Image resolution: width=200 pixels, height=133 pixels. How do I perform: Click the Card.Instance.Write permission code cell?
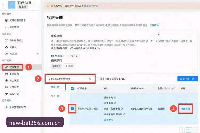[141, 109]
